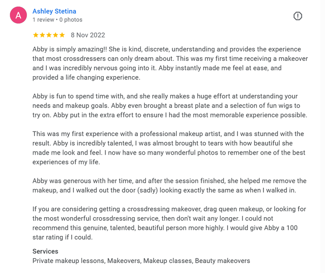Click the second gold star
This screenshot has width=325, height=273.
click(x=42, y=35)
